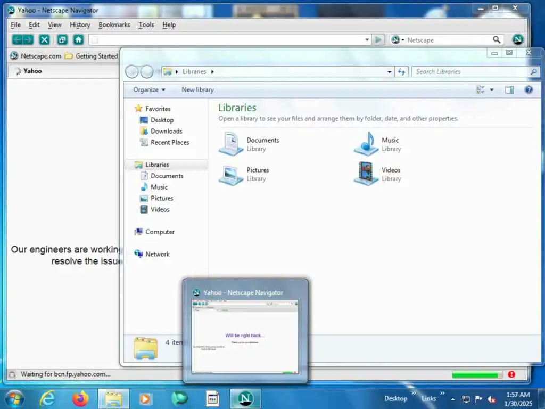Image resolution: width=545 pixels, height=409 pixels.
Task: Open Tools menu in Netscape
Action: pos(146,24)
